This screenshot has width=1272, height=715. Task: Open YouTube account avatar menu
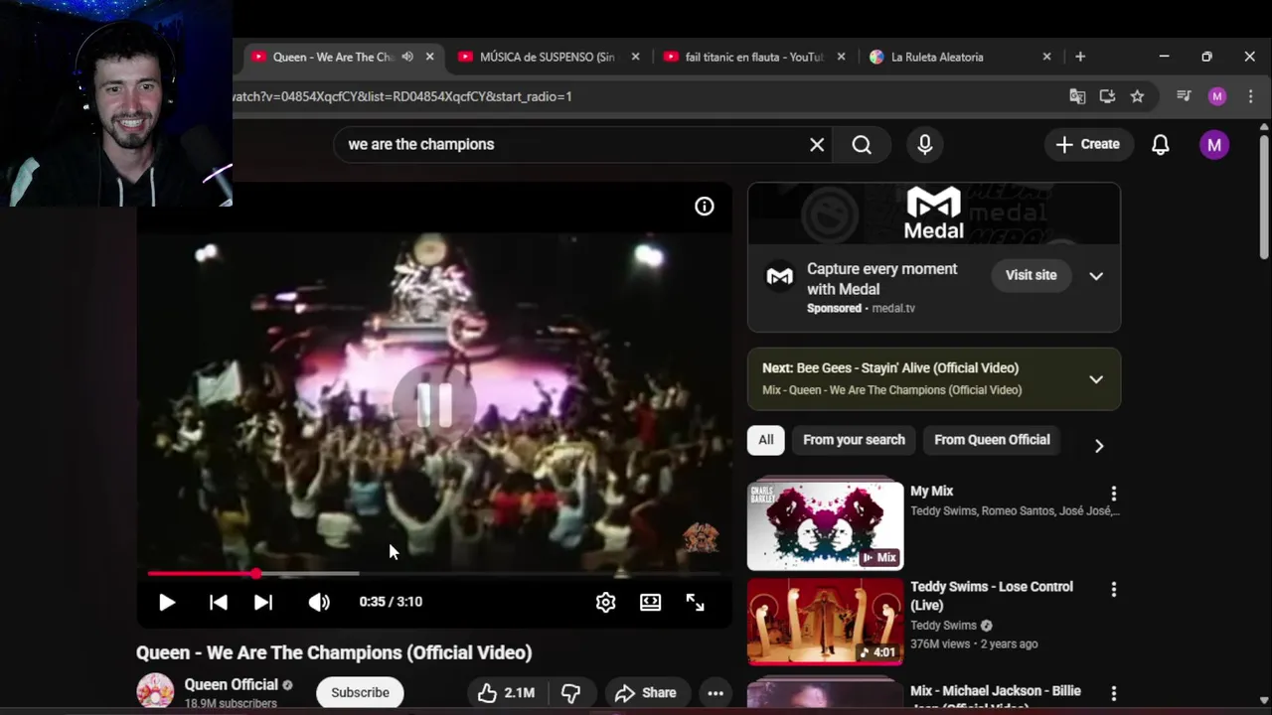1213,145
